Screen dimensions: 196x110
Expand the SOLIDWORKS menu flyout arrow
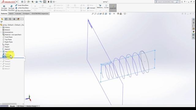pos(17,2)
